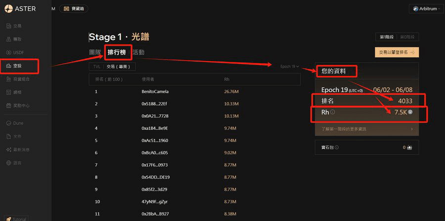Screen dimensions: 445x221
Task: Open the 空投 airdrop sidebar item
Action: tap(17, 66)
